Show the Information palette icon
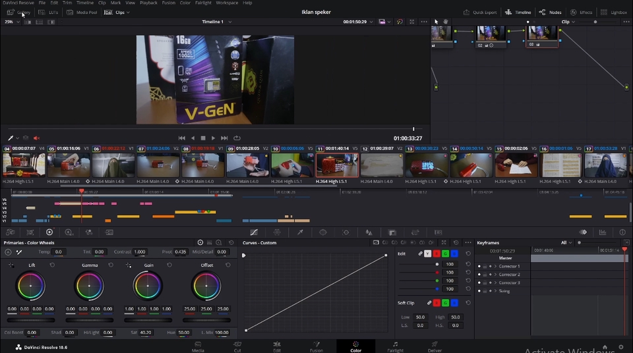The width and height of the screenshot is (633, 353). coord(622,232)
